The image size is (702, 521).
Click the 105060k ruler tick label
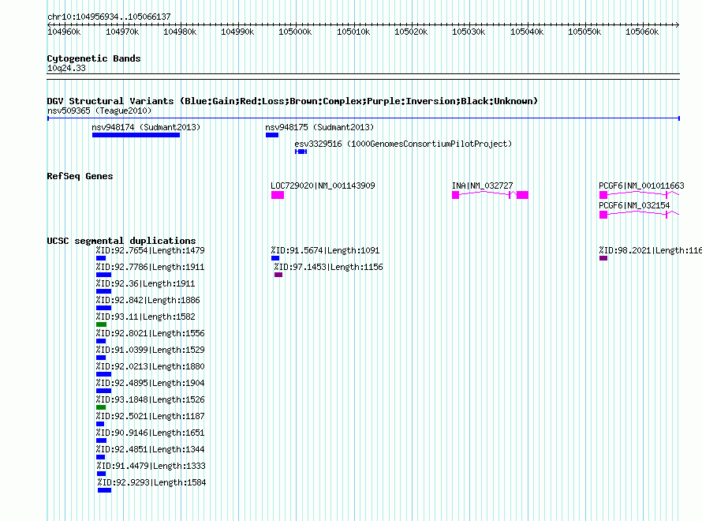pos(642,32)
